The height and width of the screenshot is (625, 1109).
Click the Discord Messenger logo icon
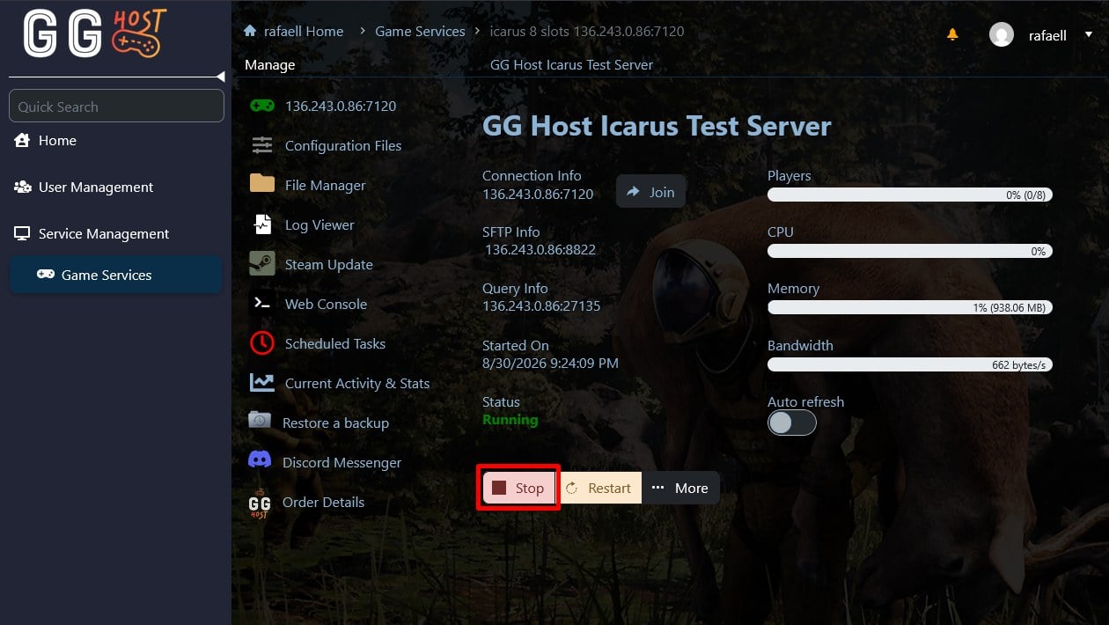pyautogui.click(x=260, y=460)
